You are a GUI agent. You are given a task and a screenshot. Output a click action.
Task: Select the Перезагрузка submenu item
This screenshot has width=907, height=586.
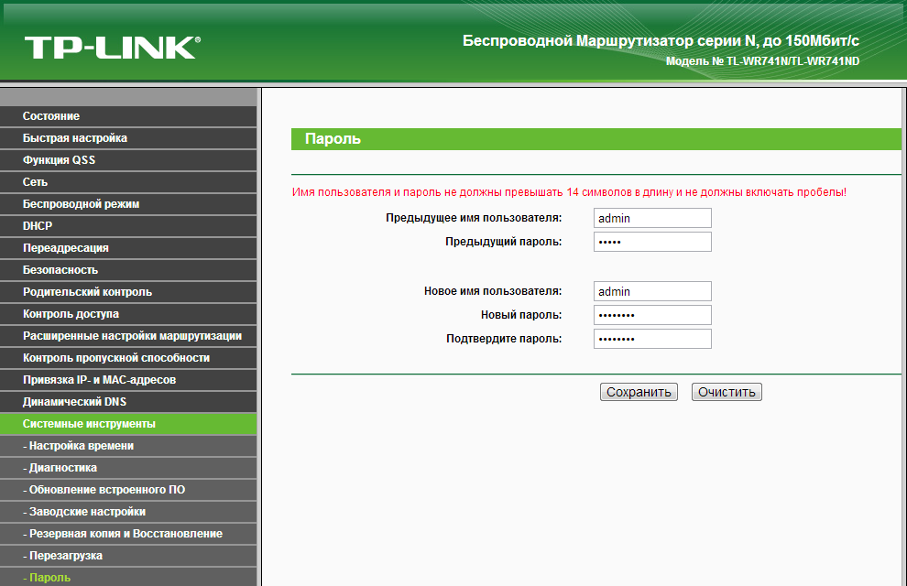click(x=128, y=556)
